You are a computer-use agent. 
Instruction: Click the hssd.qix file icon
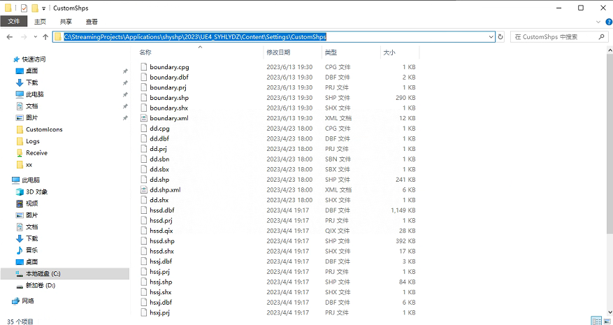[x=144, y=231]
